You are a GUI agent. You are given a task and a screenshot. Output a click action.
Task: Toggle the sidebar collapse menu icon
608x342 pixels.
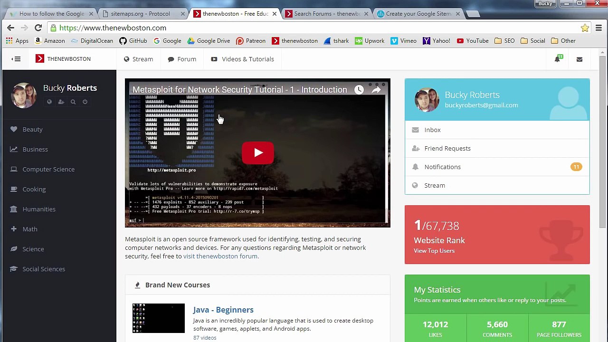tap(16, 59)
